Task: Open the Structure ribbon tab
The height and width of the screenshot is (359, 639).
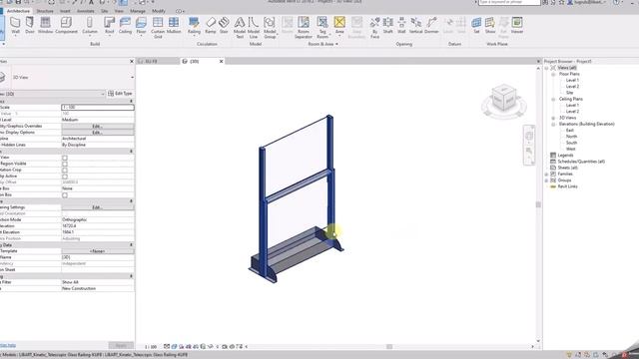Action: coord(45,11)
